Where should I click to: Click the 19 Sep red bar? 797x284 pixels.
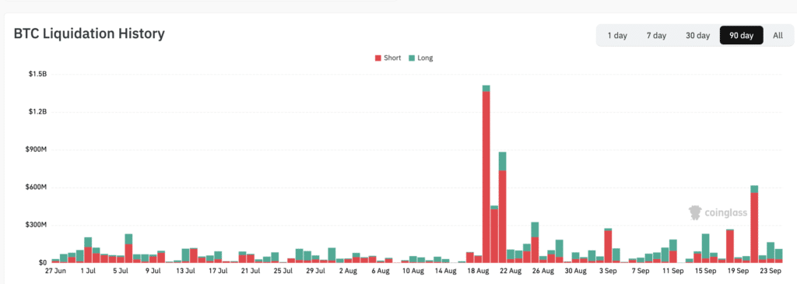pos(730,246)
